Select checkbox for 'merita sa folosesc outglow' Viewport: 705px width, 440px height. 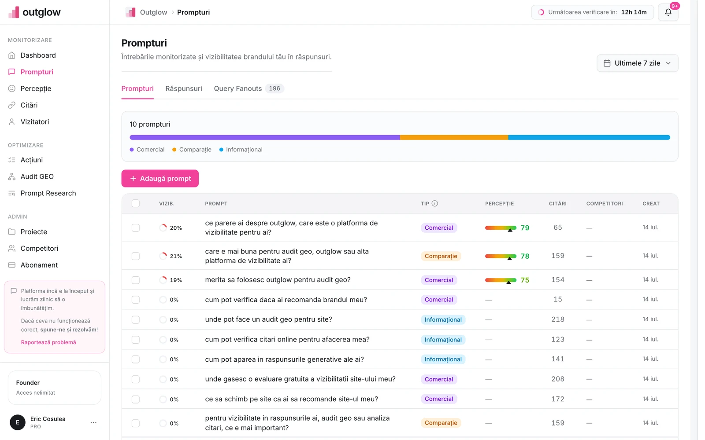pos(136,280)
